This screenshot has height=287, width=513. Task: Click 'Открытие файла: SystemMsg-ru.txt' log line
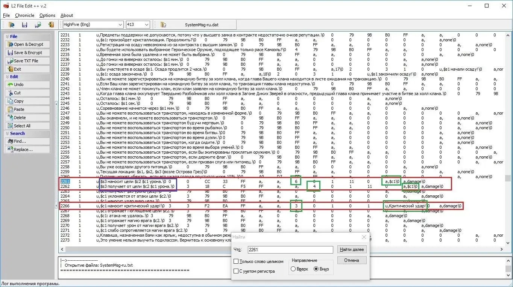tap(99, 265)
